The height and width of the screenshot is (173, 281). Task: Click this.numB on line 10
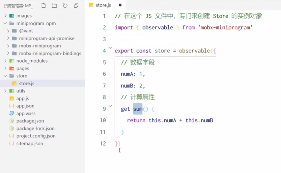[199, 121]
